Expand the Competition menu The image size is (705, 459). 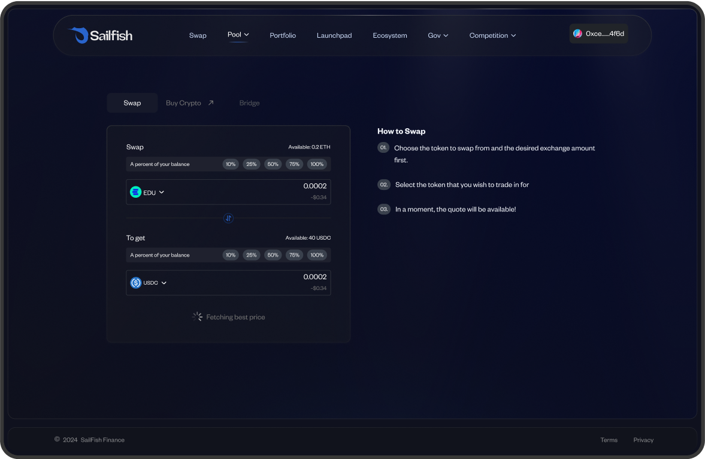[492, 35]
